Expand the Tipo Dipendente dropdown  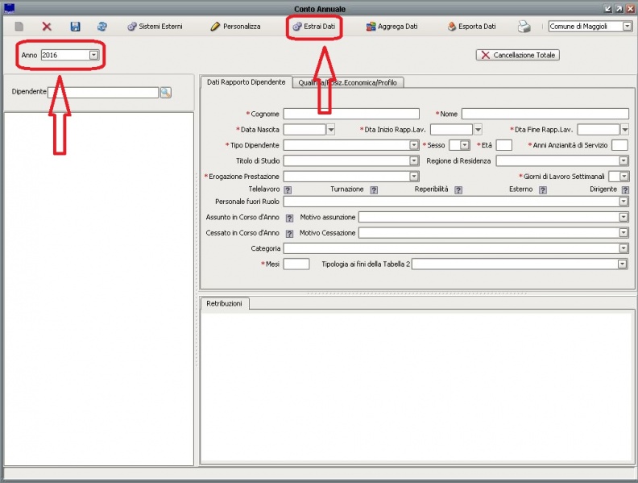click(x=414, y=145)
